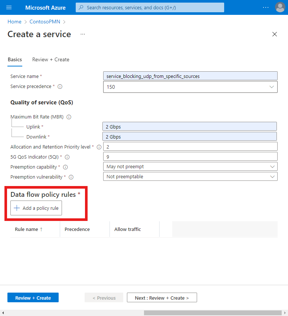
Task: Click inside the Service name field
Action: tap(190, 76)
